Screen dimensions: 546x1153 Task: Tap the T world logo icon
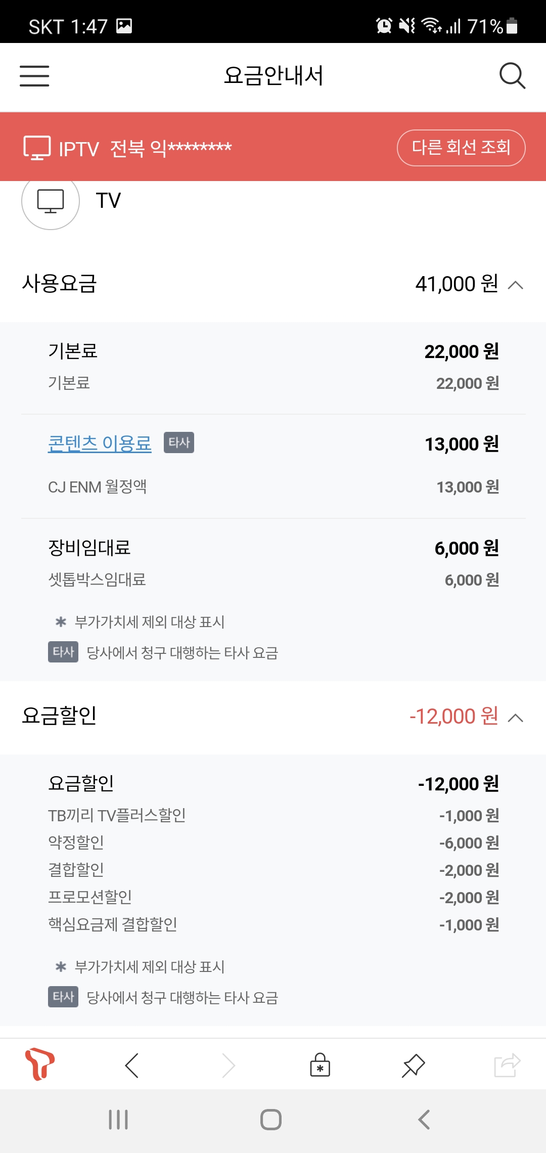point(39,1064)
